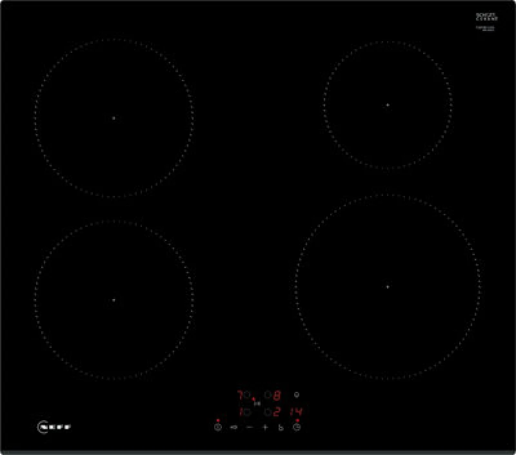This screenshot has height=455, width=516.
Task: Tap the timer display showing 14
Action: coord(297,411)
